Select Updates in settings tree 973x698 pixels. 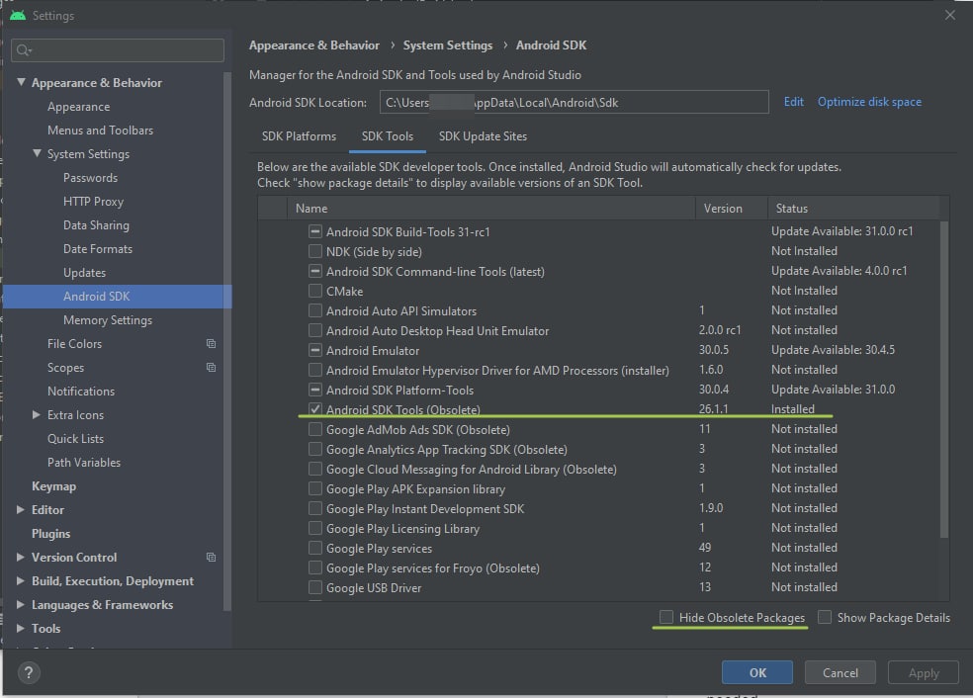point(84,273)
